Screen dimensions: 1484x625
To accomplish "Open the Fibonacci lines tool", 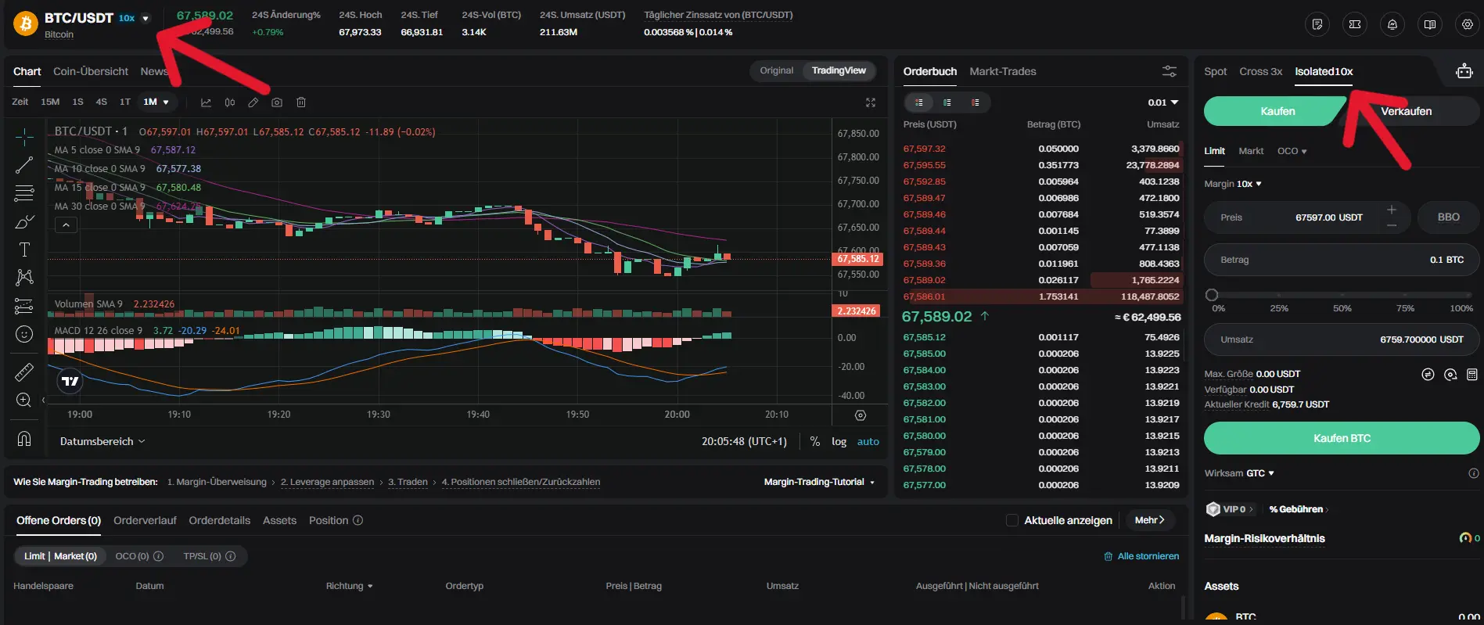I will (24, 193).
